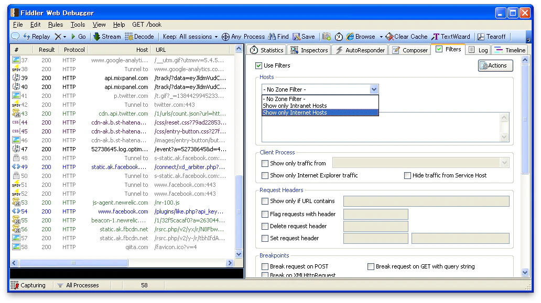Open the Help menu

(x=119, y=25)
